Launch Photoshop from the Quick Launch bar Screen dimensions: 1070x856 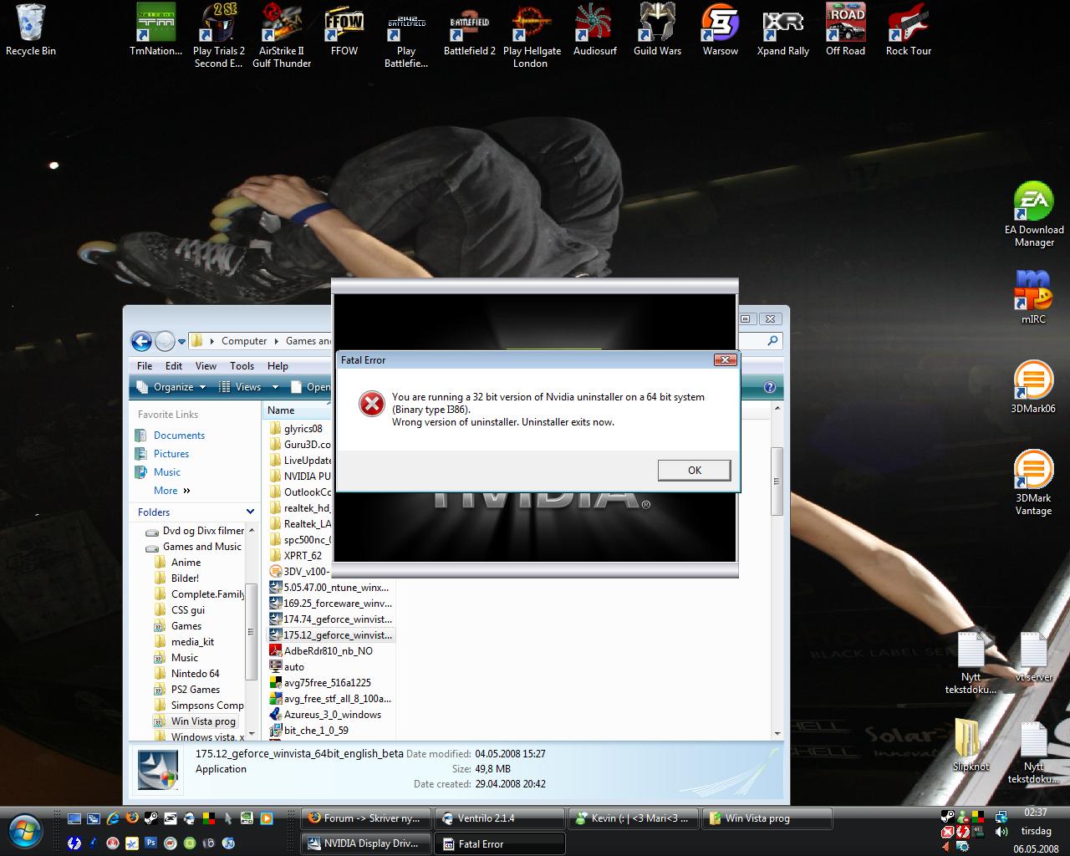click(x=150, y=843)
